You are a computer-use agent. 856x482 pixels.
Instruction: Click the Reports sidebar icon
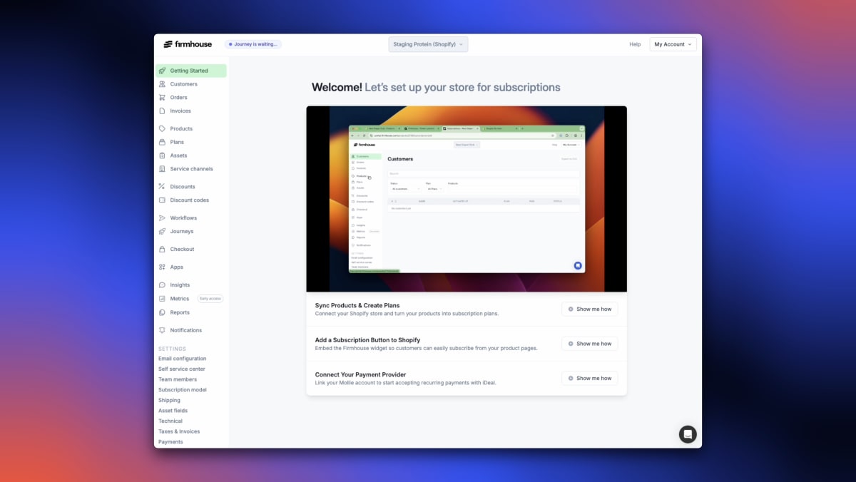tap(163, 312)
